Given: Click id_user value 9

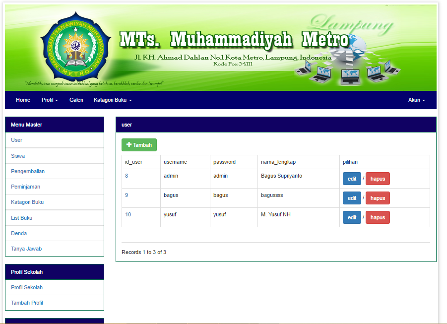Looking at the screenshot, I should pos(127,195).
